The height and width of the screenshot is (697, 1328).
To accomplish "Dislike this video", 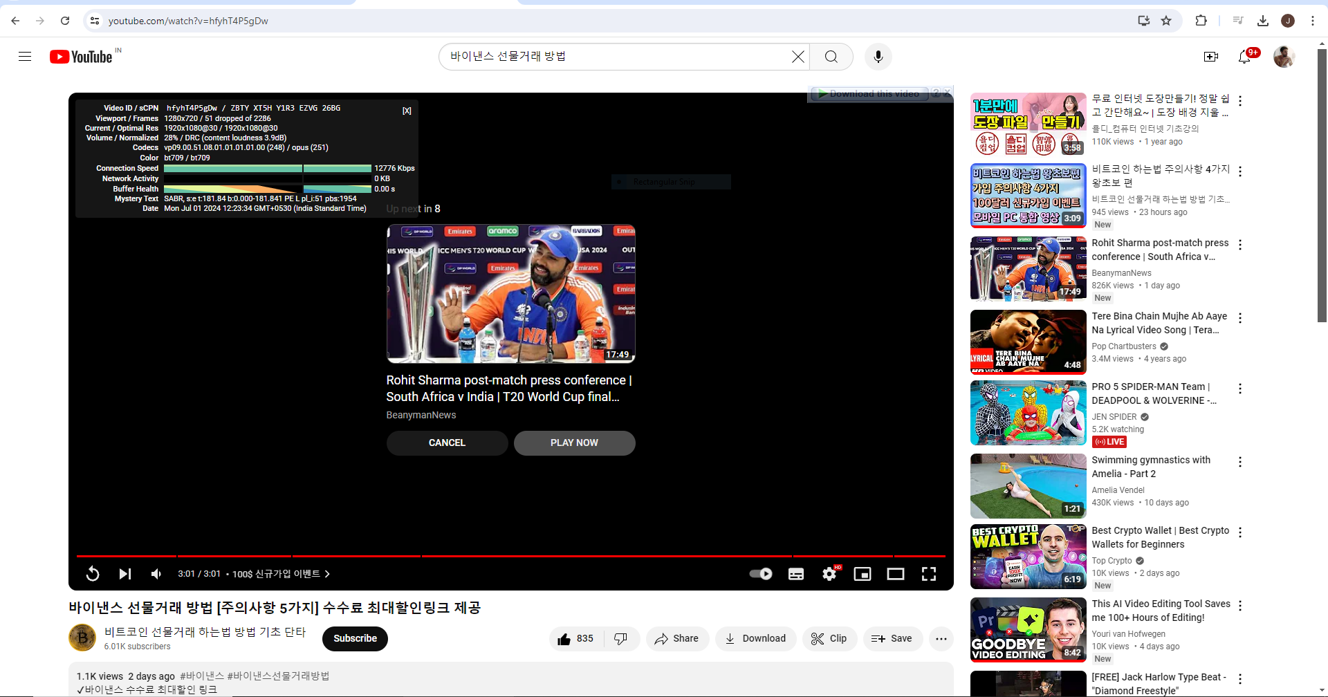I will [x=621, y=639].
